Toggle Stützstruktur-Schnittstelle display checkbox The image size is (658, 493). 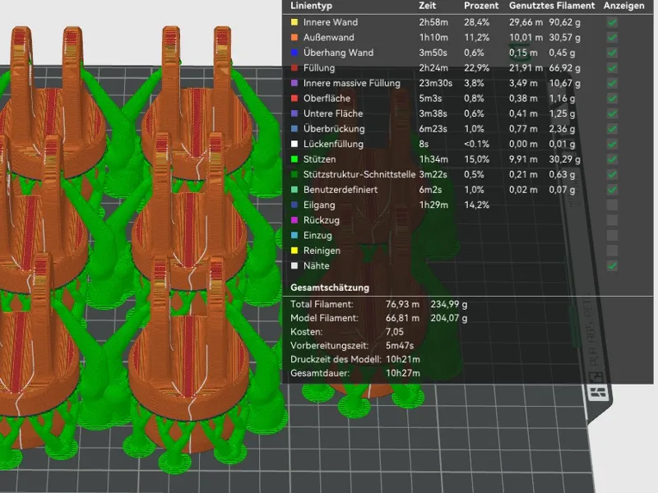click(612, 174)
